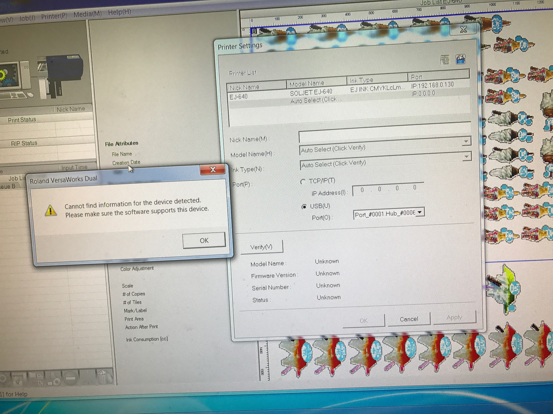
Task: Click the delete printer trash bin icon
Action: [x=461, y=60]
